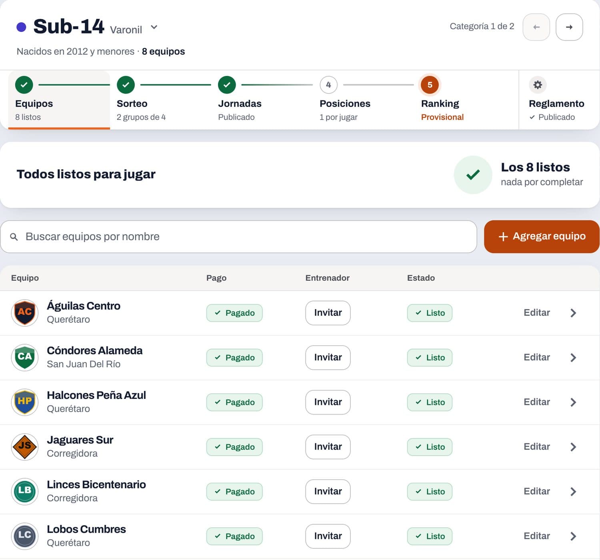Click the step 4 circle above Posiciones
Viewport: 600px width, 560px height.
click(x=328, y=85)
